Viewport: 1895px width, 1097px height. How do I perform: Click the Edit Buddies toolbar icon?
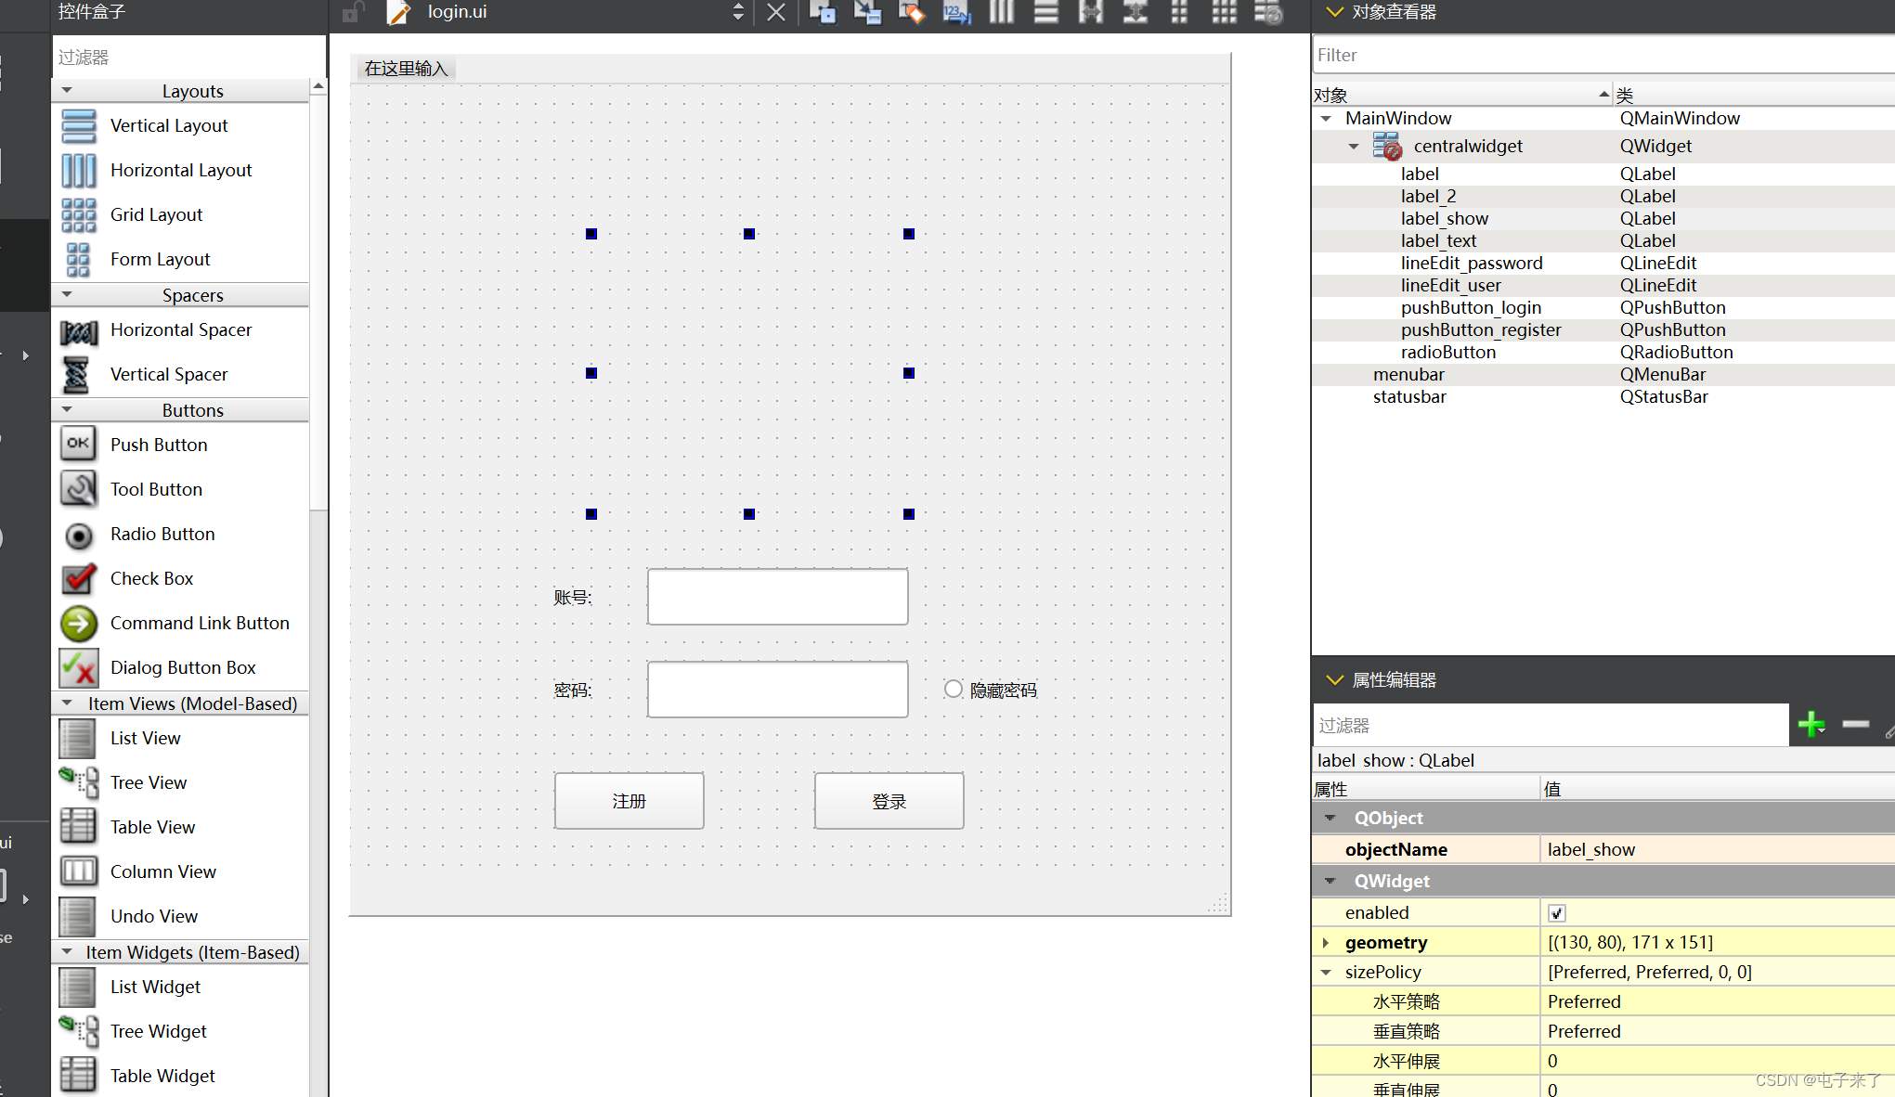[x=912, y=12]
